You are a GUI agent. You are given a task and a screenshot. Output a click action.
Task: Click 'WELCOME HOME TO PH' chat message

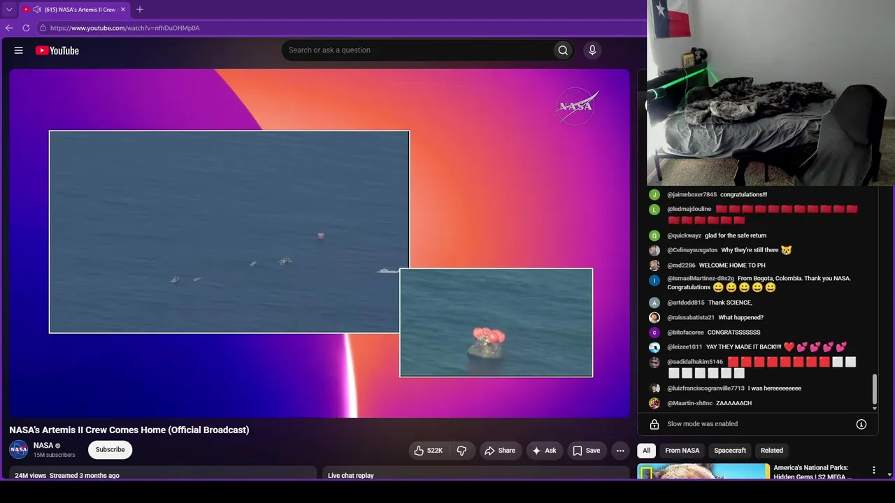732,265
